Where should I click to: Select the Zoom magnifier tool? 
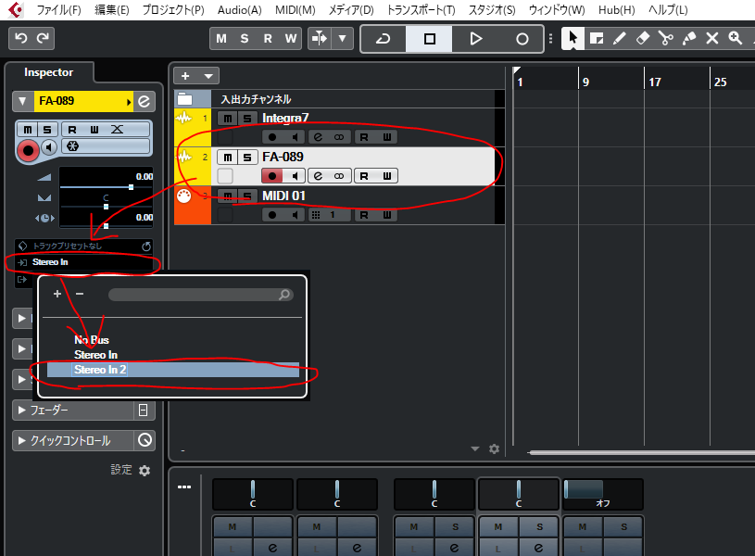735,38
